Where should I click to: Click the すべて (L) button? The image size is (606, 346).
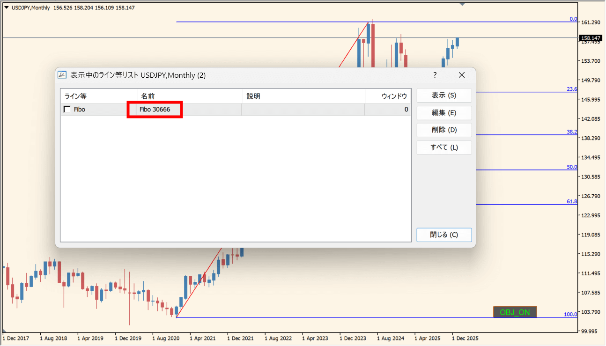point(443,147)
